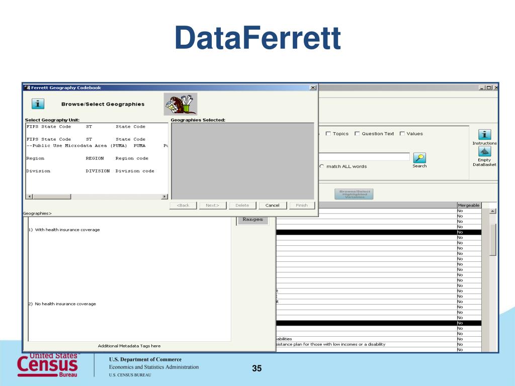515x386 pixels.
Task: Select the Division code row
Action: (x=97, y=171)
